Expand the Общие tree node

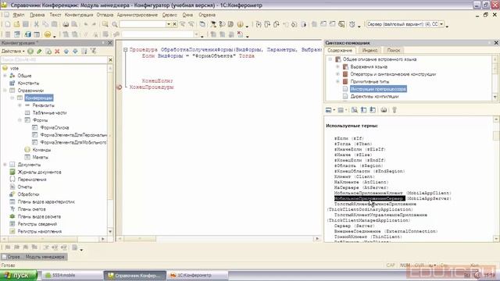tap(5, 76)
